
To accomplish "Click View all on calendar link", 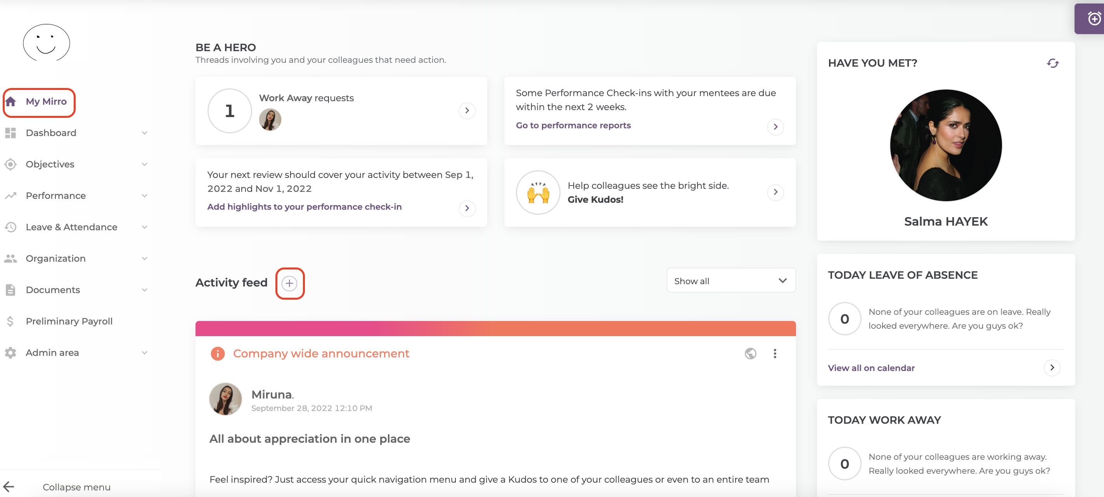I will (871, 368).
